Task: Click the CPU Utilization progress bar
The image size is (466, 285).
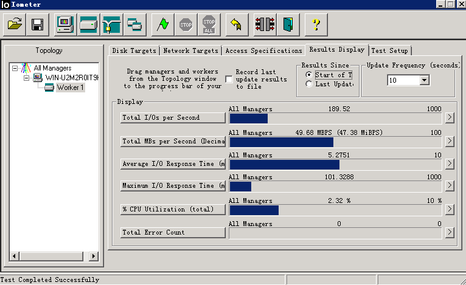Action: click(x=336, y=210)
